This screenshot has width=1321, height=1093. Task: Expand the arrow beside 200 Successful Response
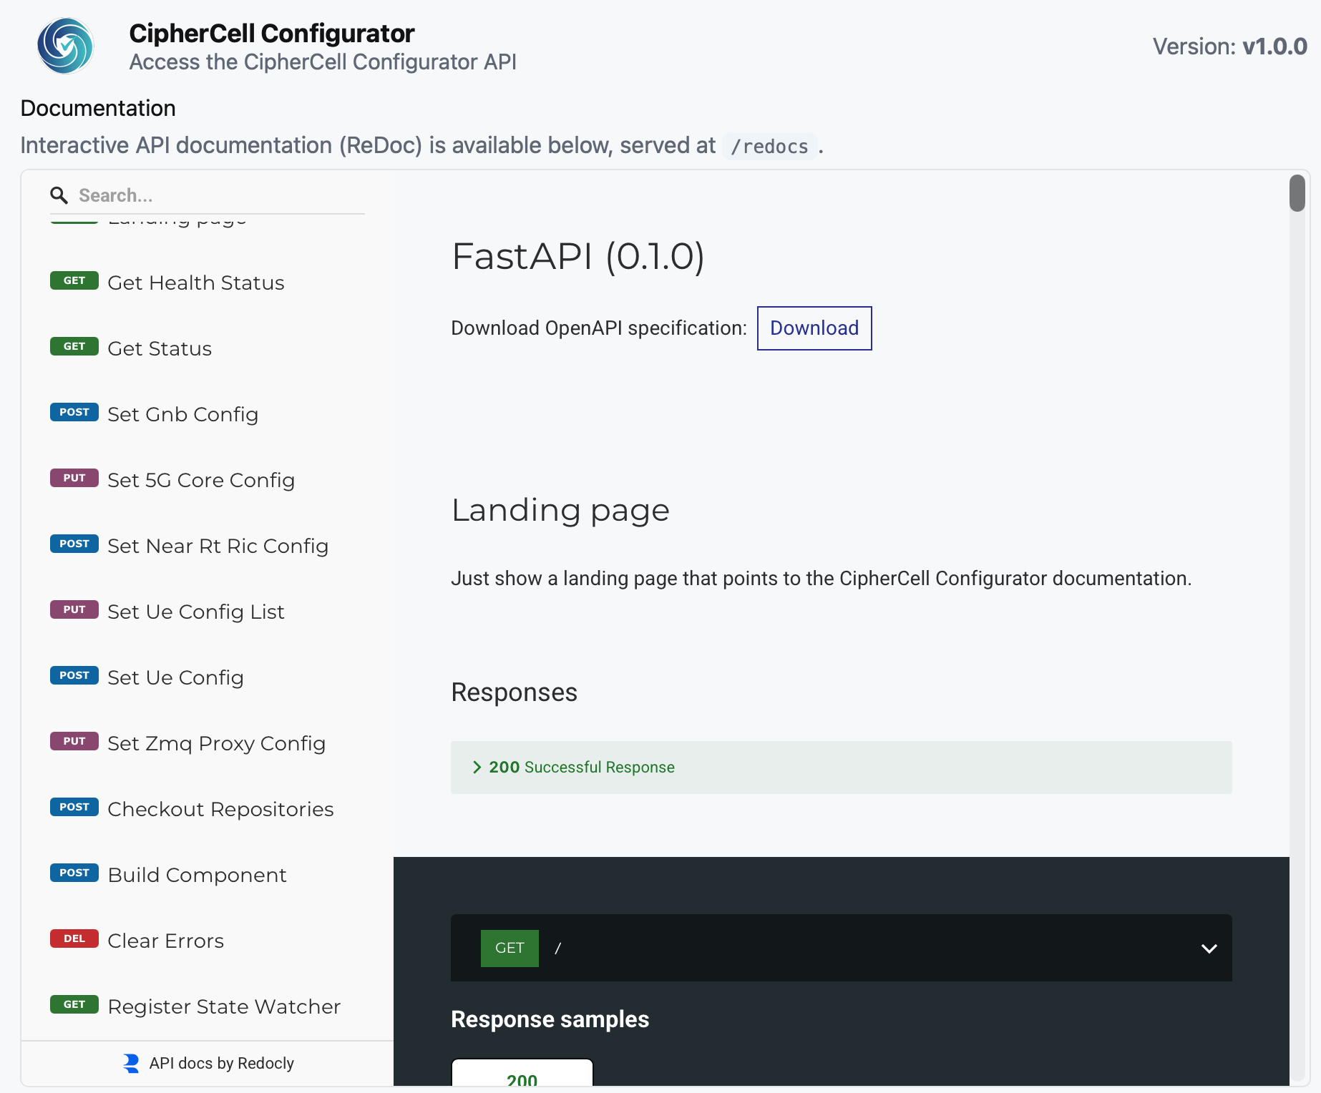coord(477,767)
